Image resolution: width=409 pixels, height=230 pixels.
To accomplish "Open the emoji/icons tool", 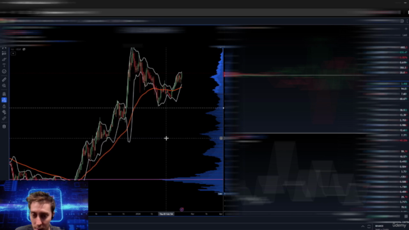I will [4, 72].
